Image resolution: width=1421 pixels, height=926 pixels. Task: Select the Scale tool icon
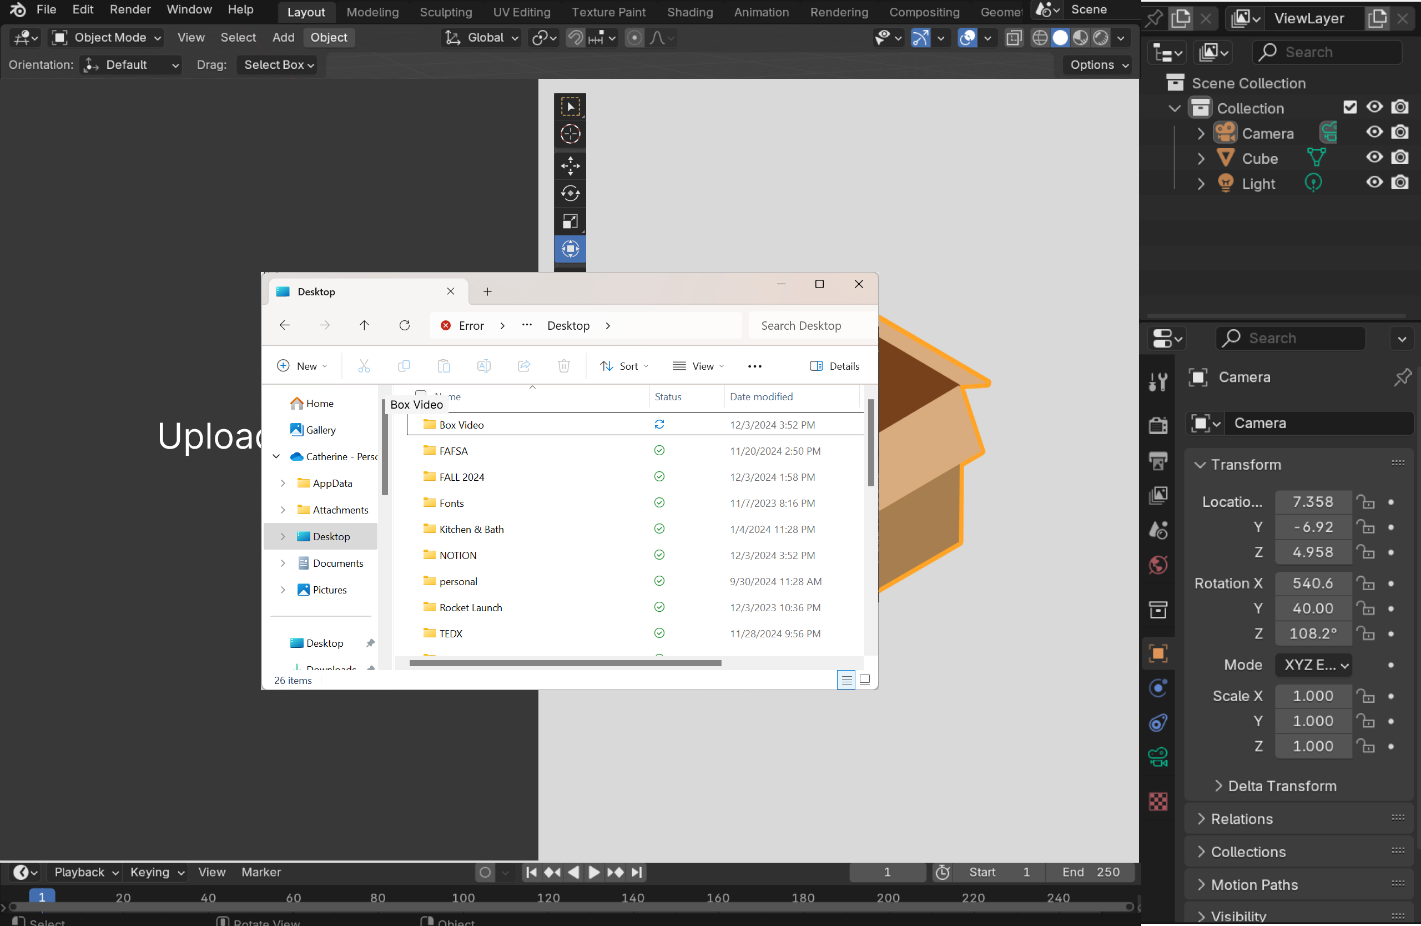click(570, 222)
